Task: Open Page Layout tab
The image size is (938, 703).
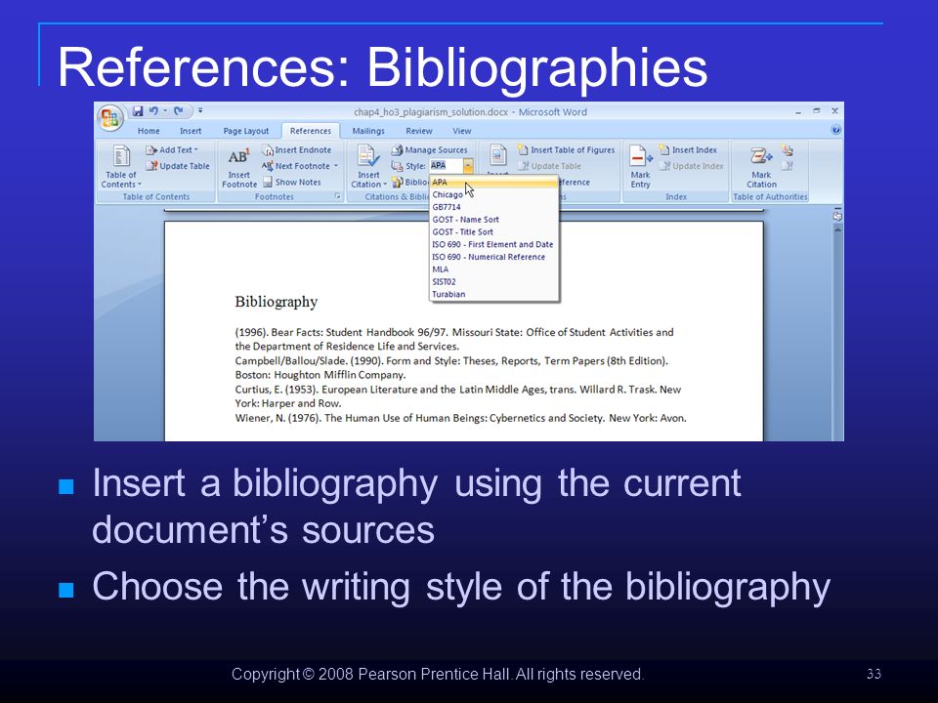Action: [246, 131]
